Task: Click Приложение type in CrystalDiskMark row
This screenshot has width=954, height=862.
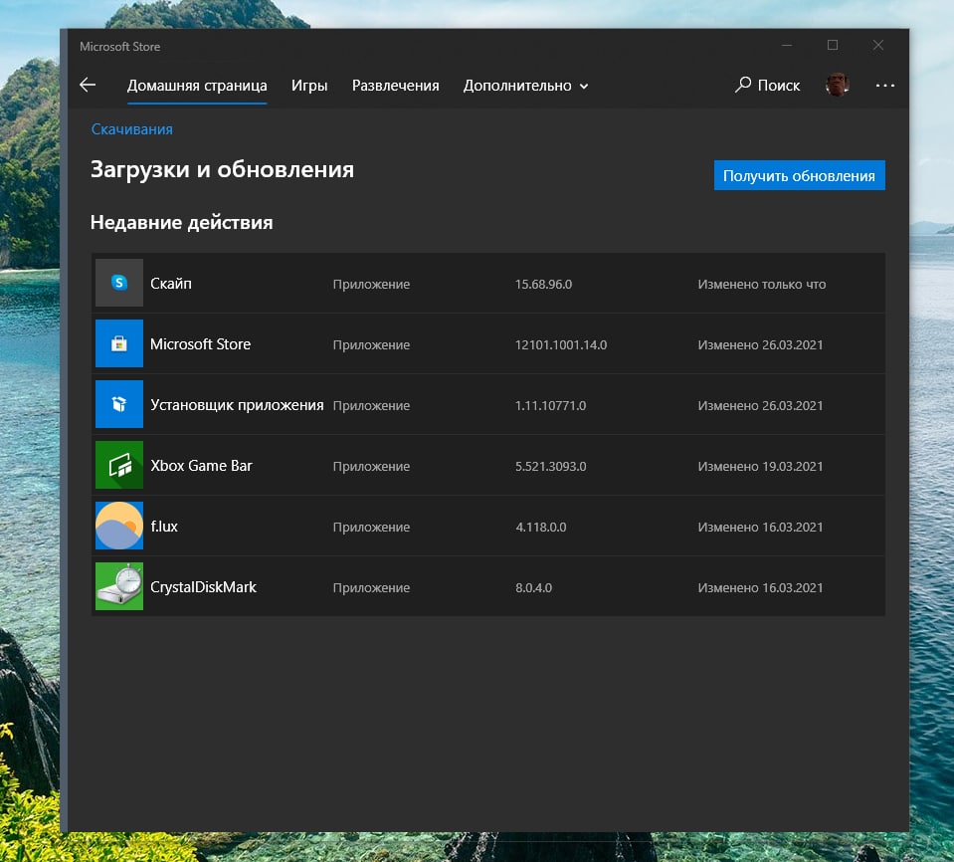Action: (x=371, y=588)
